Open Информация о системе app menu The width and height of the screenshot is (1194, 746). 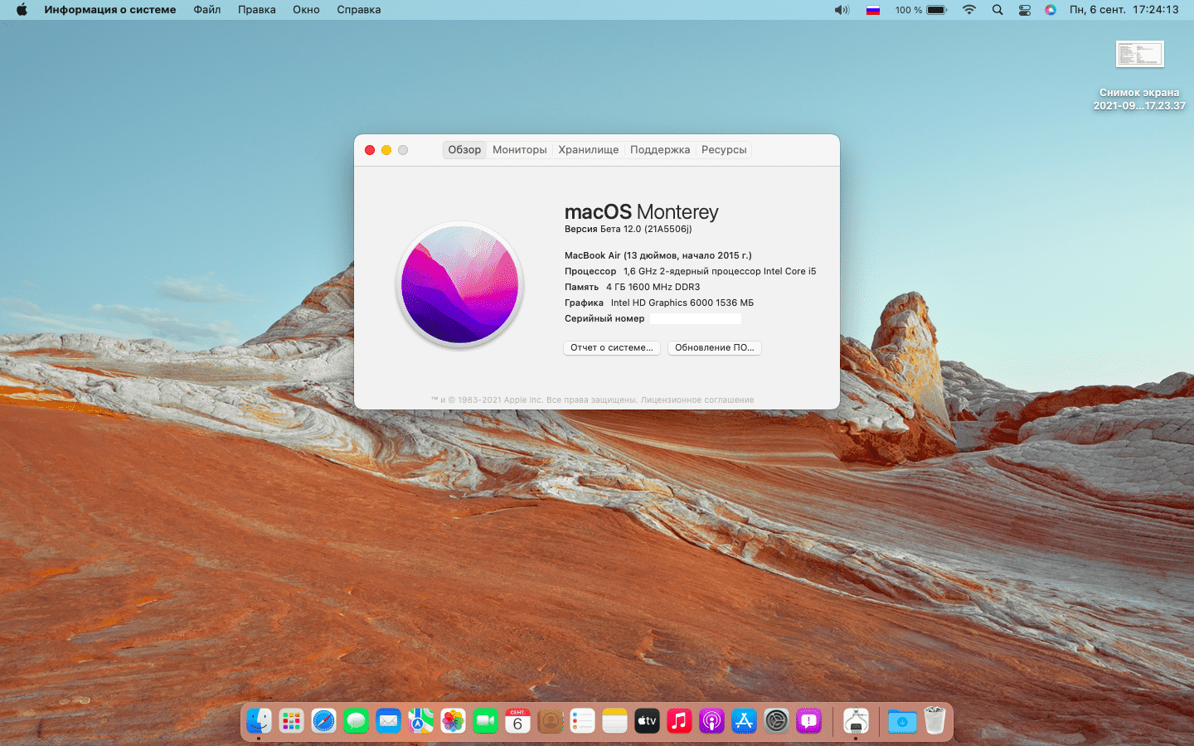pyautogui.click(x=110, y=10)
